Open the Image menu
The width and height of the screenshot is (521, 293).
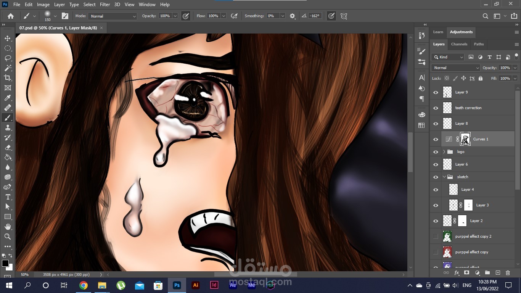tap(43, 5)
